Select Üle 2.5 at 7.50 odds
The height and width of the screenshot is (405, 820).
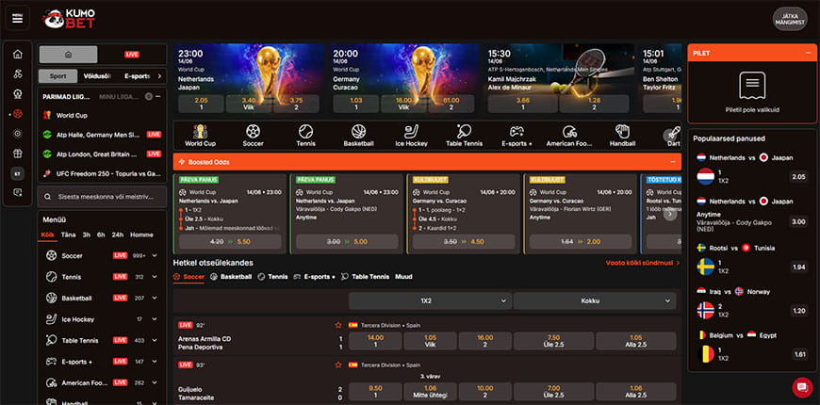[554, 341]
